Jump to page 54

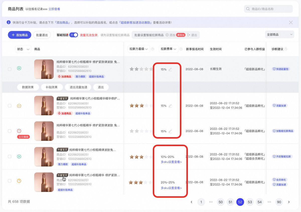pos(260,202)
